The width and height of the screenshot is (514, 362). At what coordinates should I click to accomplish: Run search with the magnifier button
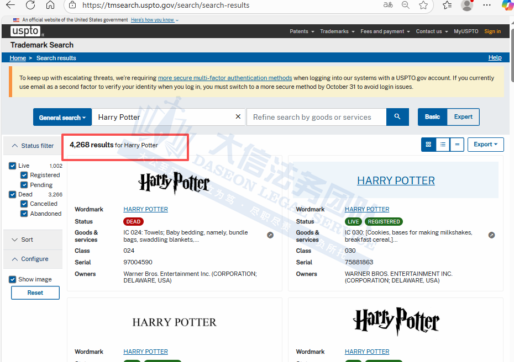click(397, 117)
